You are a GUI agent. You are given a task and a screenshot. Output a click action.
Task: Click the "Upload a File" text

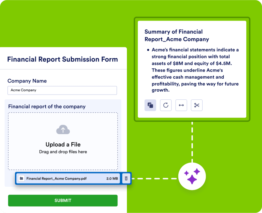click(63, 144)
